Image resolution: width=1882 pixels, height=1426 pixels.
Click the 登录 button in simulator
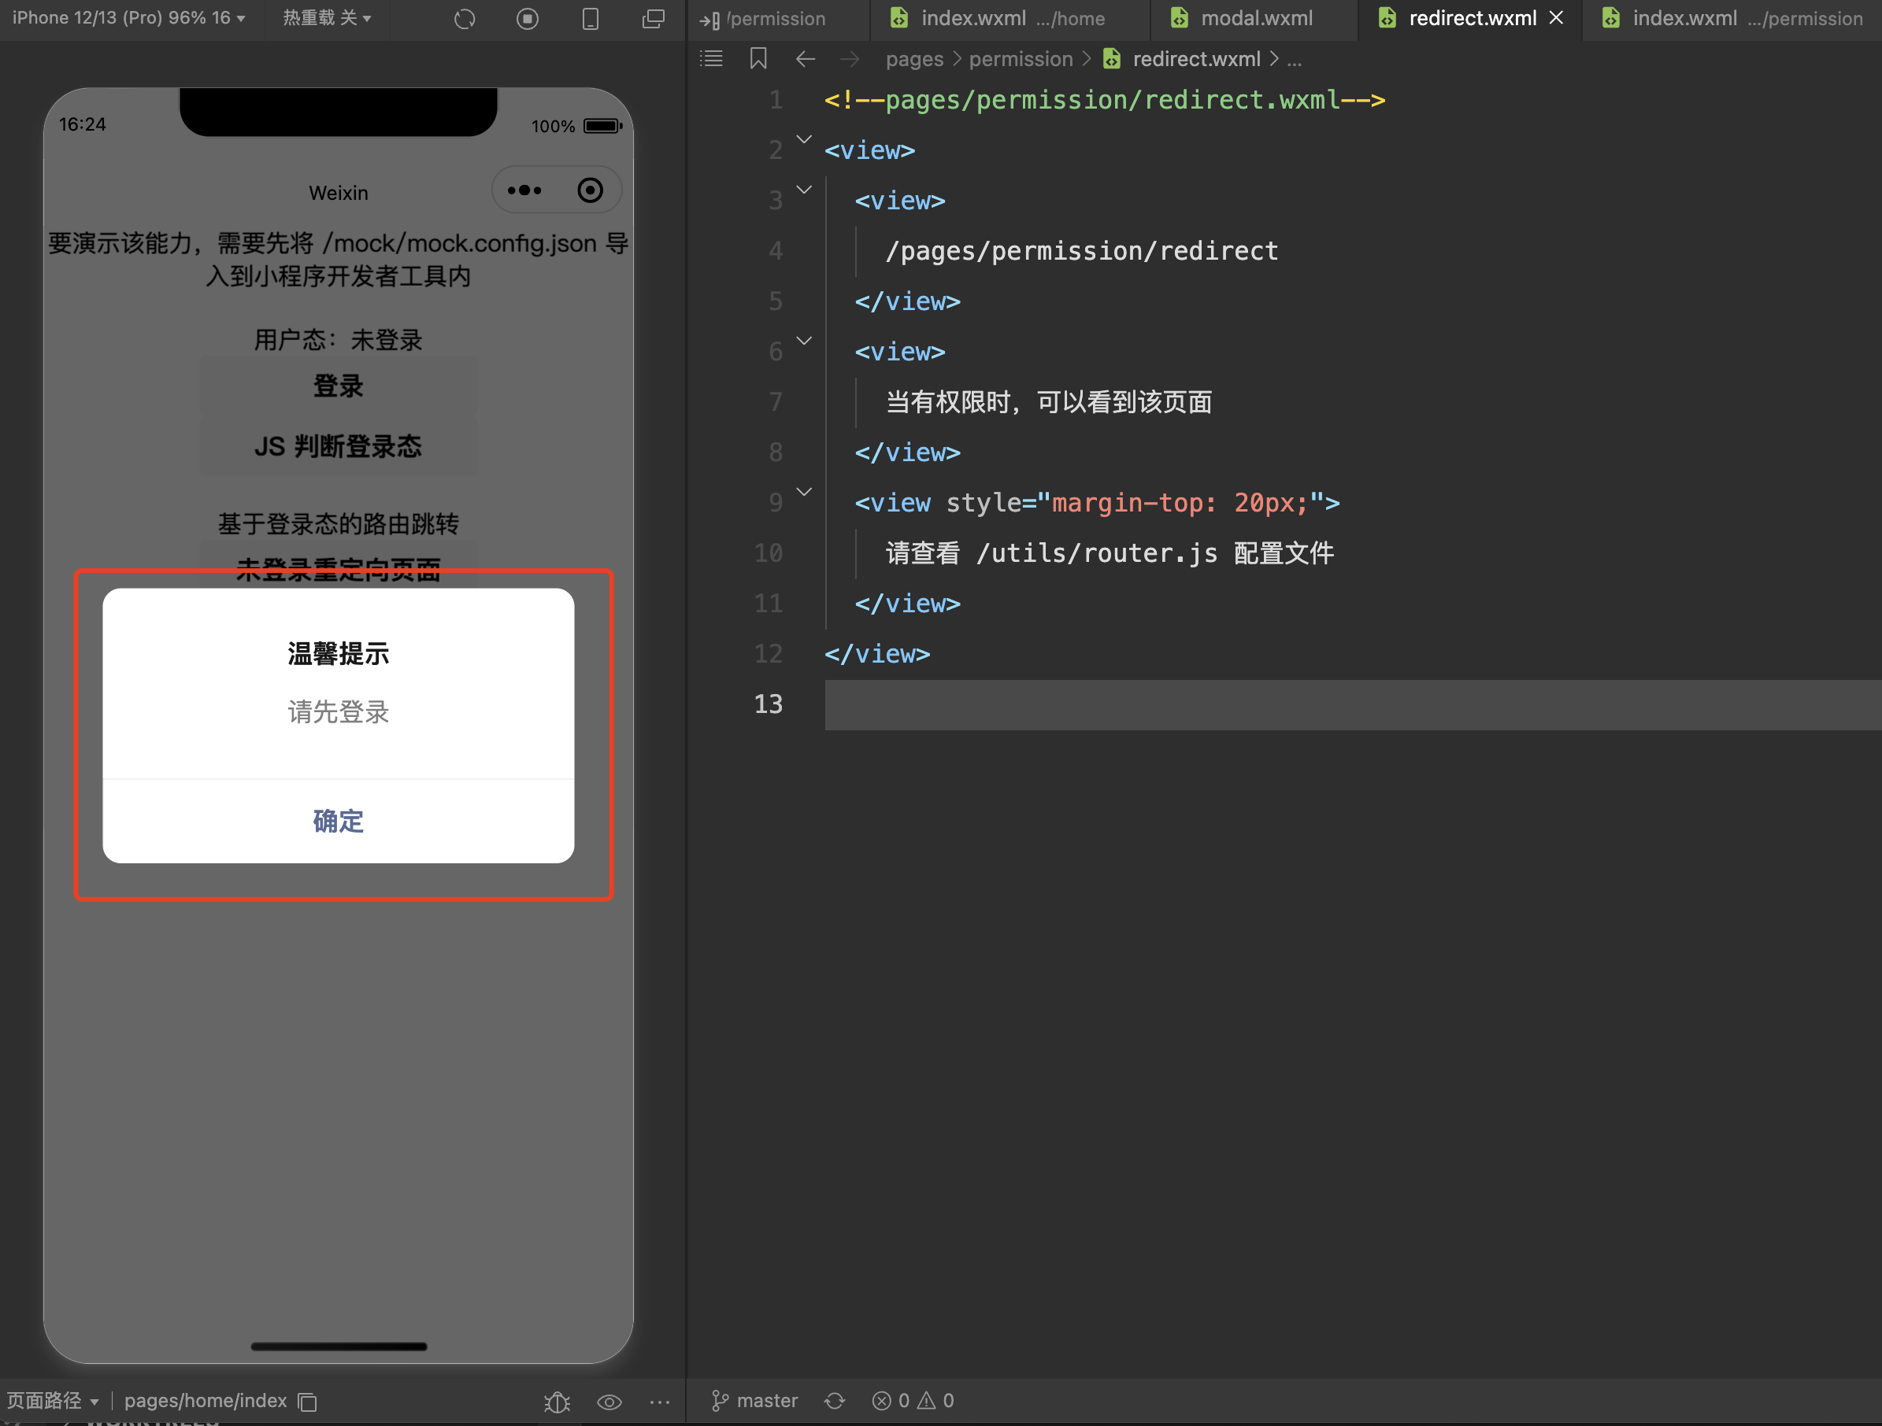339,387
